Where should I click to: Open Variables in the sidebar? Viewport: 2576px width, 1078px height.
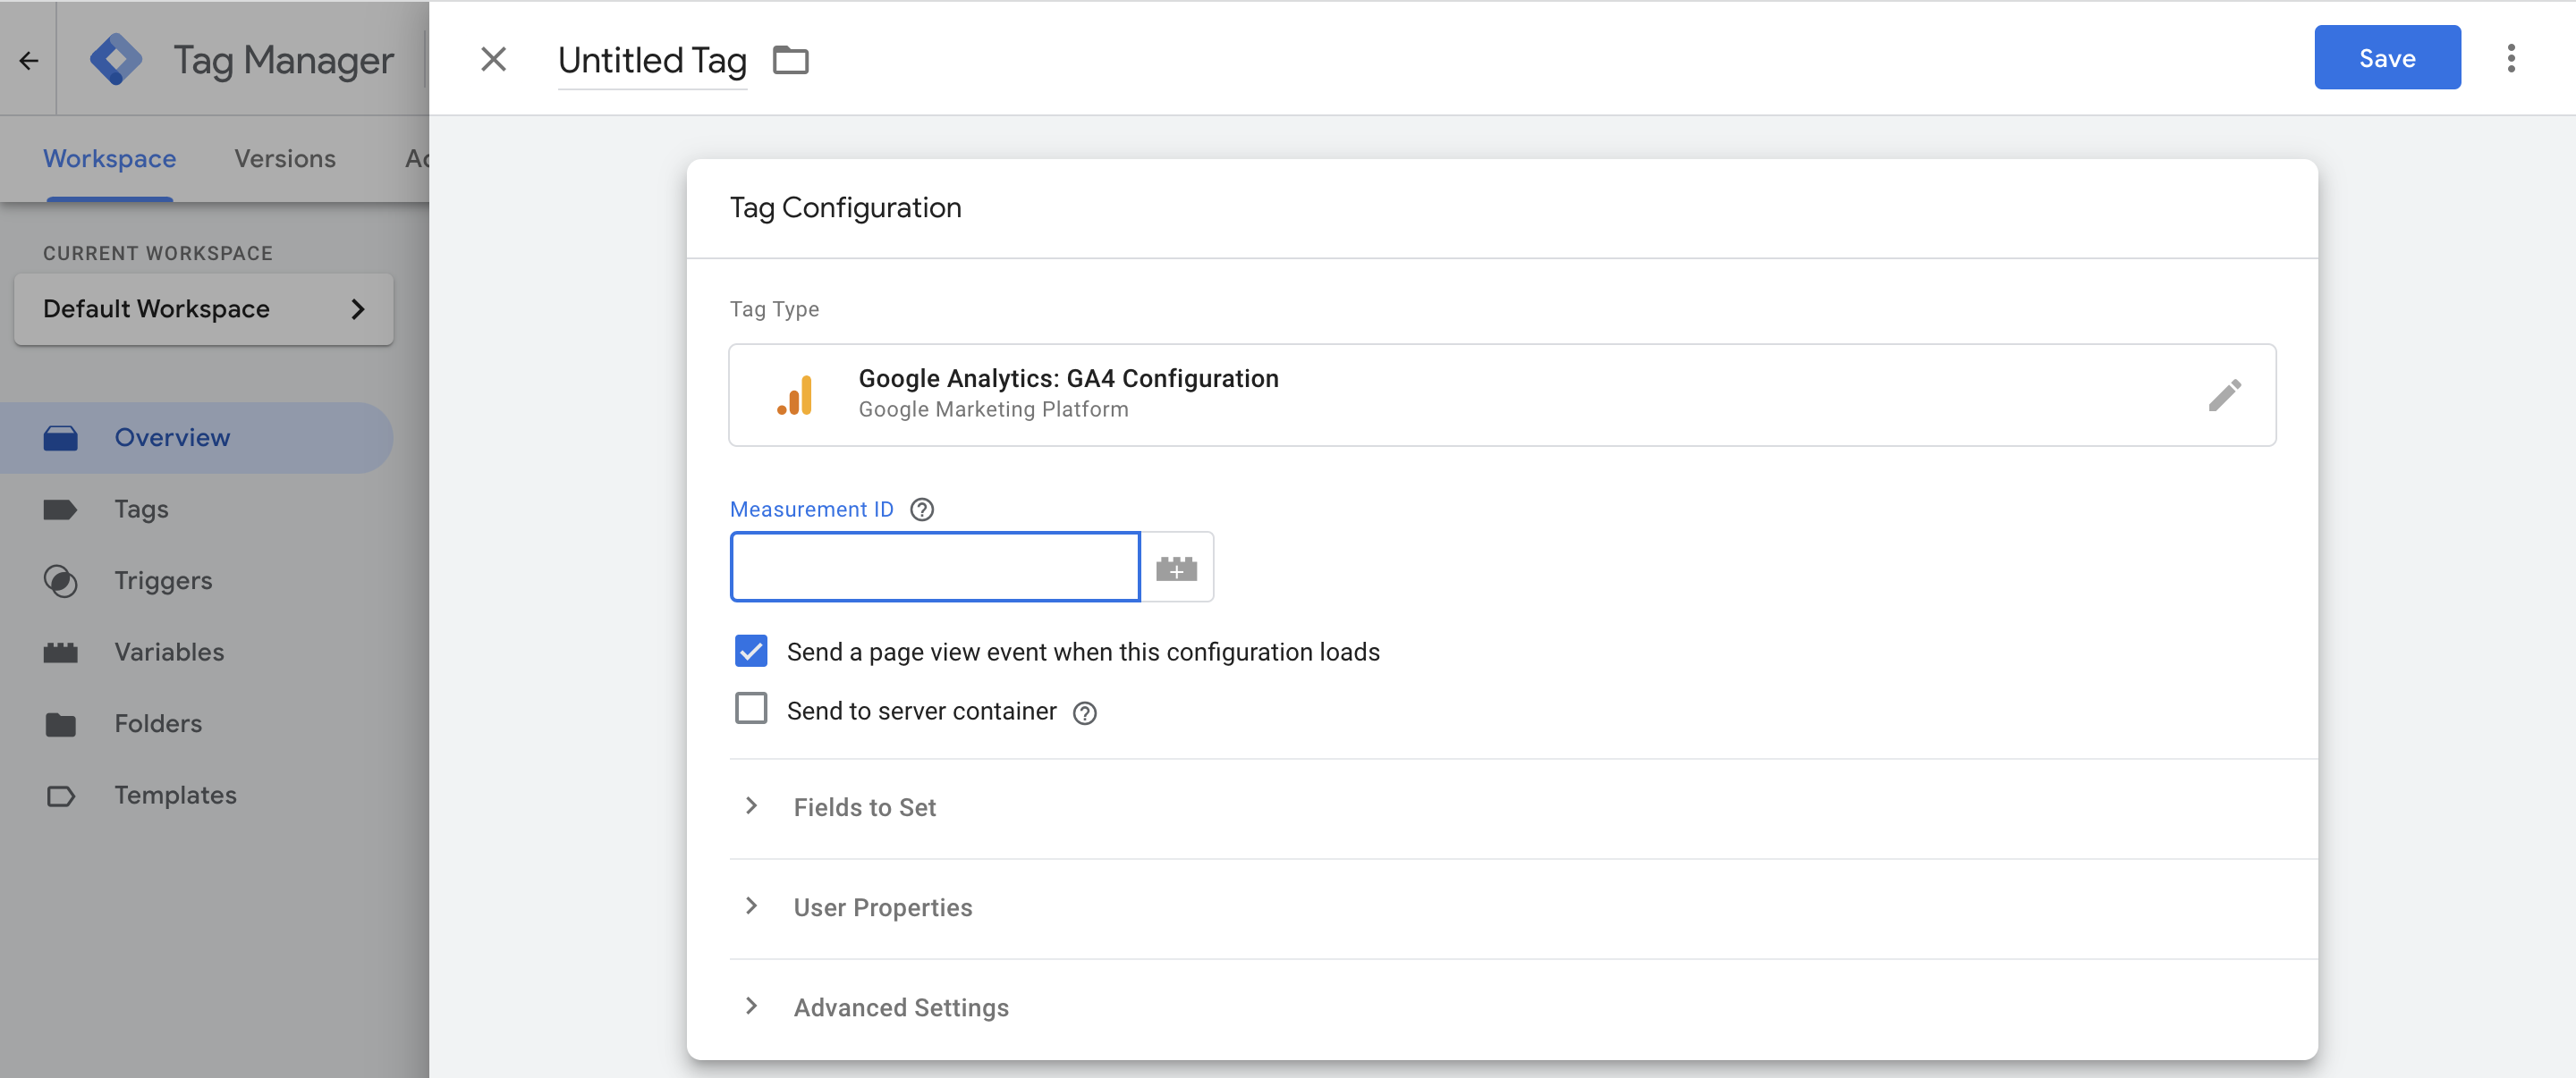pos(197,653)
